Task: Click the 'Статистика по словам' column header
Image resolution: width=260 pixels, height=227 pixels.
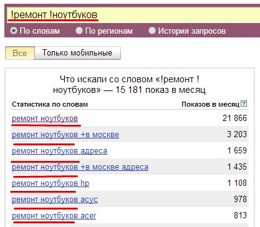Action: tap(50, 104)
